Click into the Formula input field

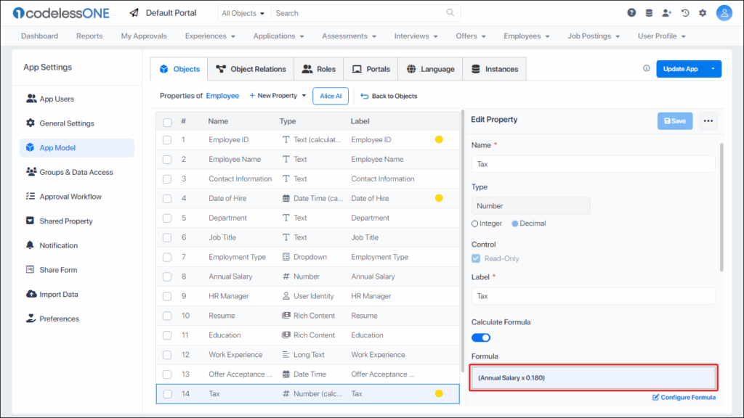593,377
